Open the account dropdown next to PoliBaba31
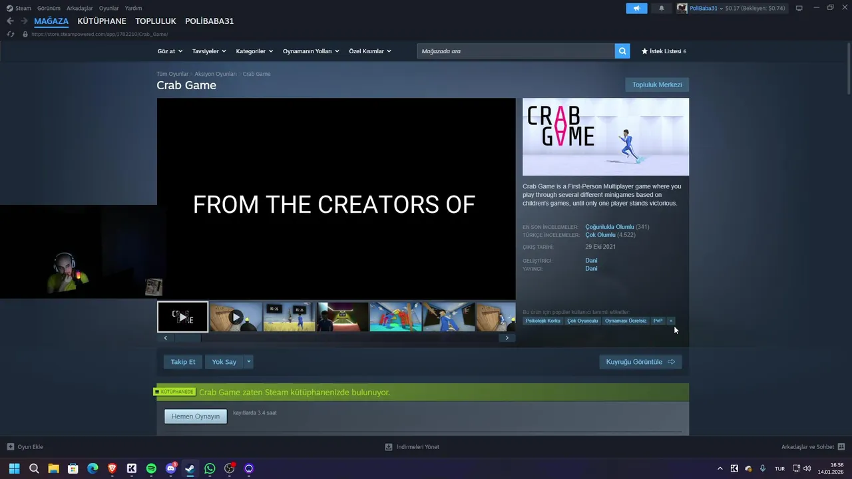 [721, 9]
